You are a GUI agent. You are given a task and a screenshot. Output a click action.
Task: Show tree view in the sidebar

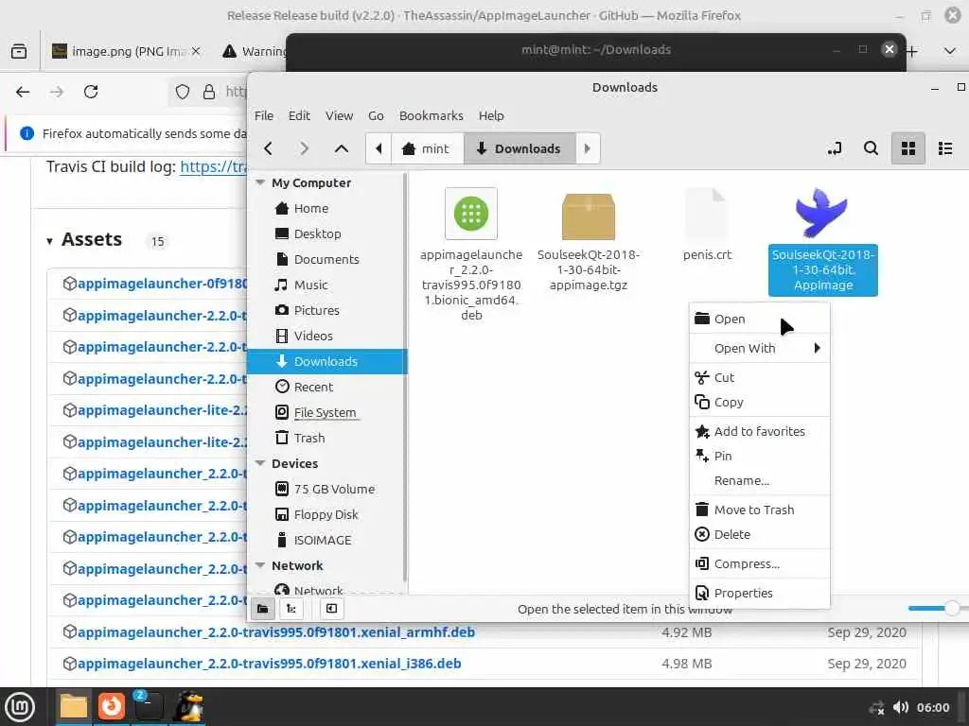(x=291, y=609)
